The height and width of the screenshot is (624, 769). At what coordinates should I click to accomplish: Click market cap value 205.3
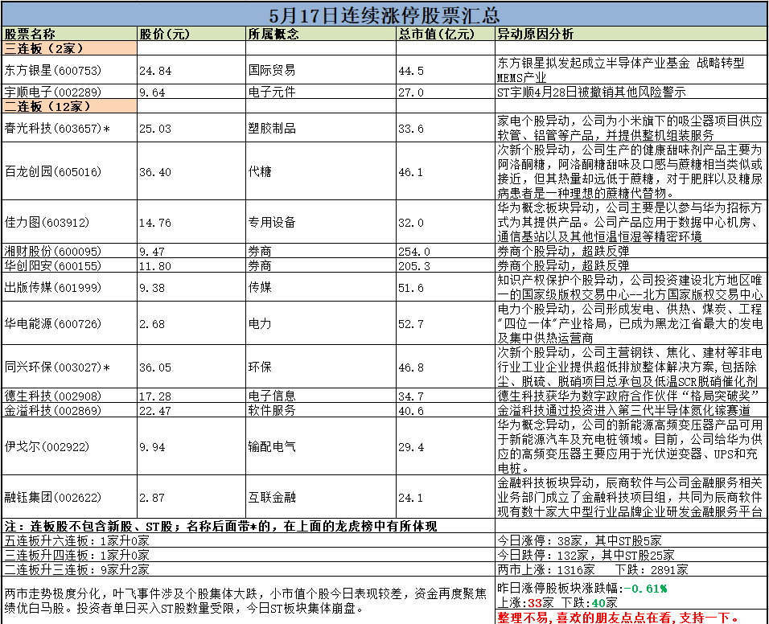point(414,265)
